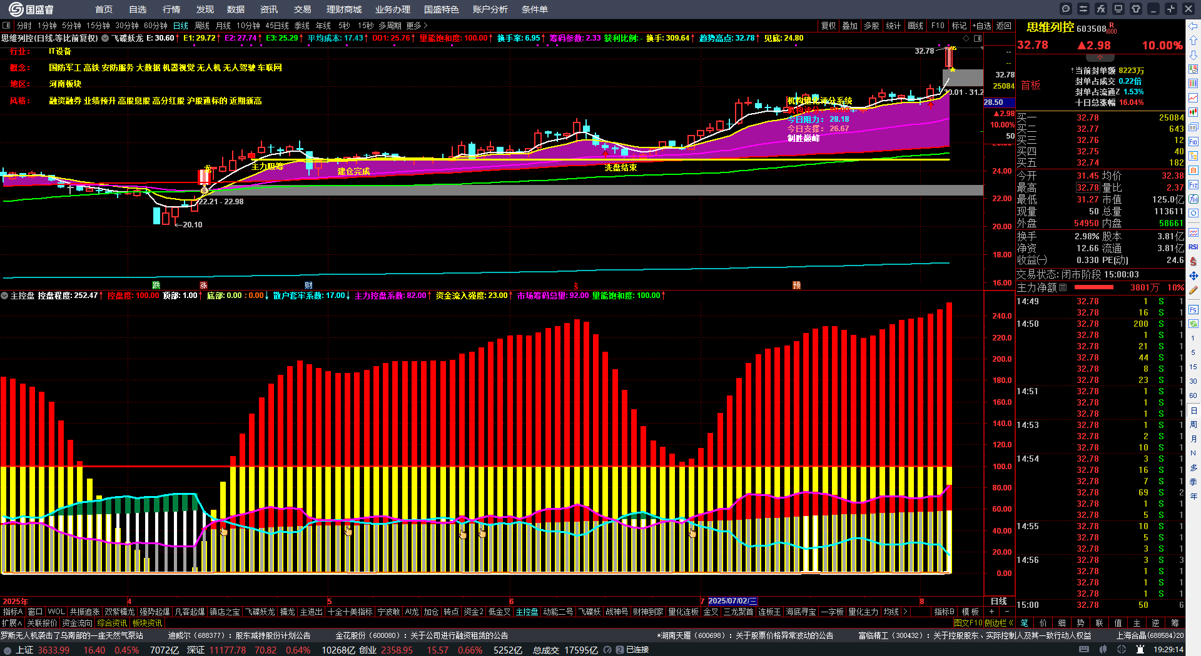
Task: Switch to the 资金流向 tab
Action: [x=77, y=623]
